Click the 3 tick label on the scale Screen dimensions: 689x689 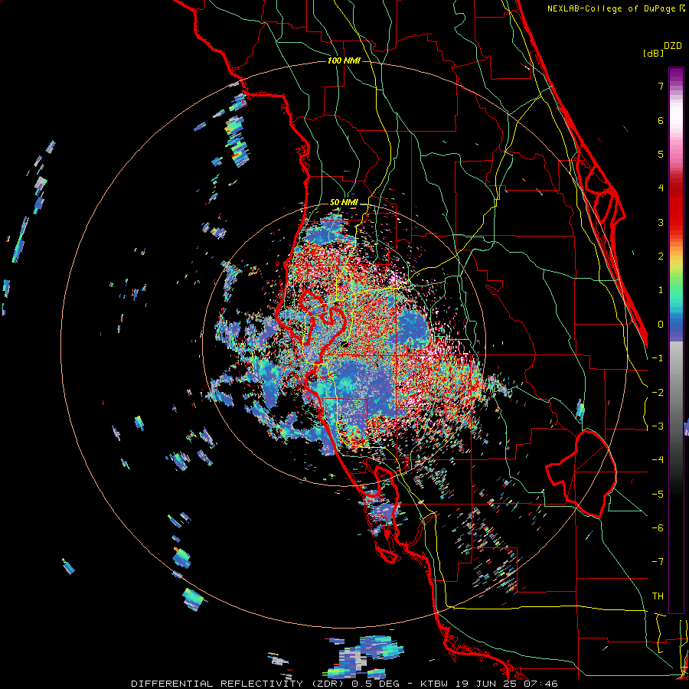pyautogui.click(x=661, y=222)
